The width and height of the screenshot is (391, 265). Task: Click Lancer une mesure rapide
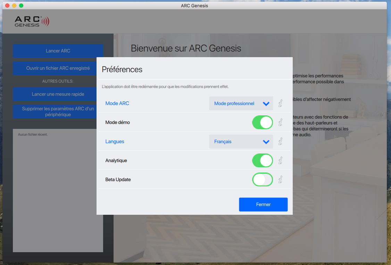coord(55,94)
